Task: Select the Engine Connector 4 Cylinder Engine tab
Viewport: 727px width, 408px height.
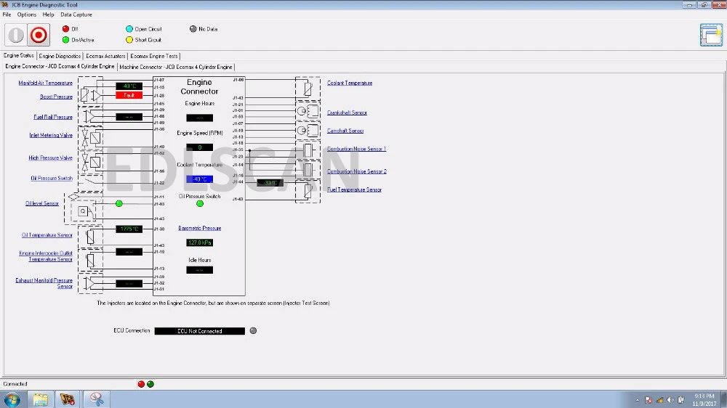Action: [x=60, y=66]
